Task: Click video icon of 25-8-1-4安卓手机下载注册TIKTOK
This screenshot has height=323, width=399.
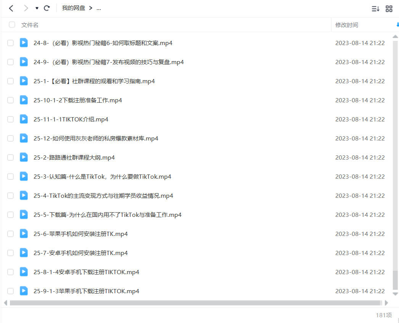Action: click(24, 272)
